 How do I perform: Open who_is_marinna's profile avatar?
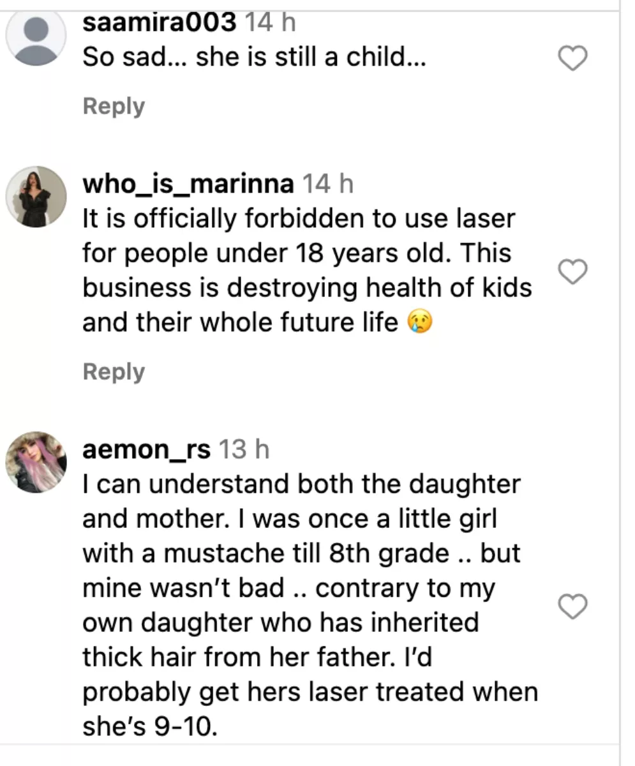pyautogui.click(x=36, y=197)
